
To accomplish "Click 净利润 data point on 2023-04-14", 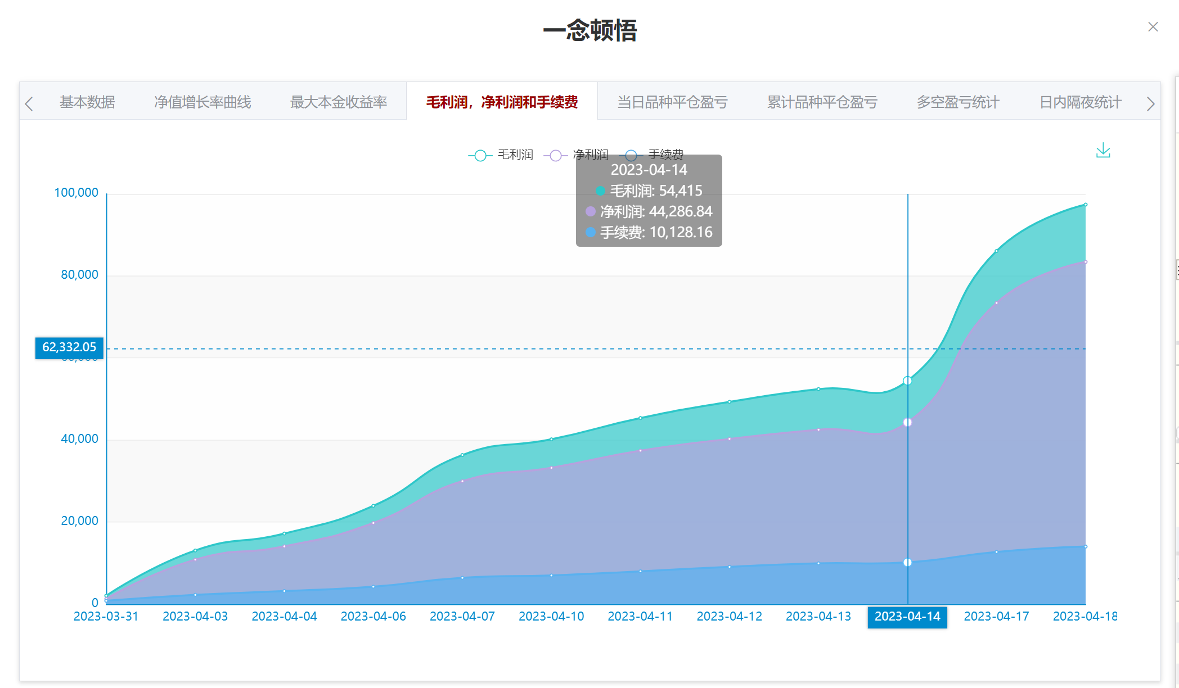I will [x=907, y=422].
